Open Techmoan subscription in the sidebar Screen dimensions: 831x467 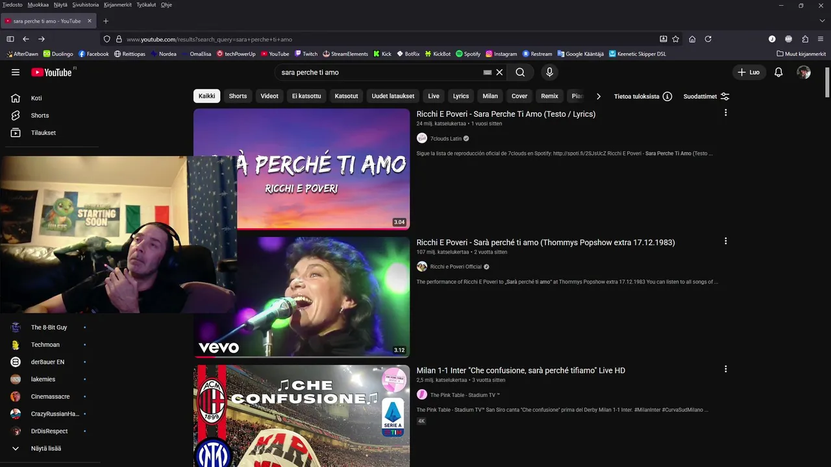[x=45, y=344]
